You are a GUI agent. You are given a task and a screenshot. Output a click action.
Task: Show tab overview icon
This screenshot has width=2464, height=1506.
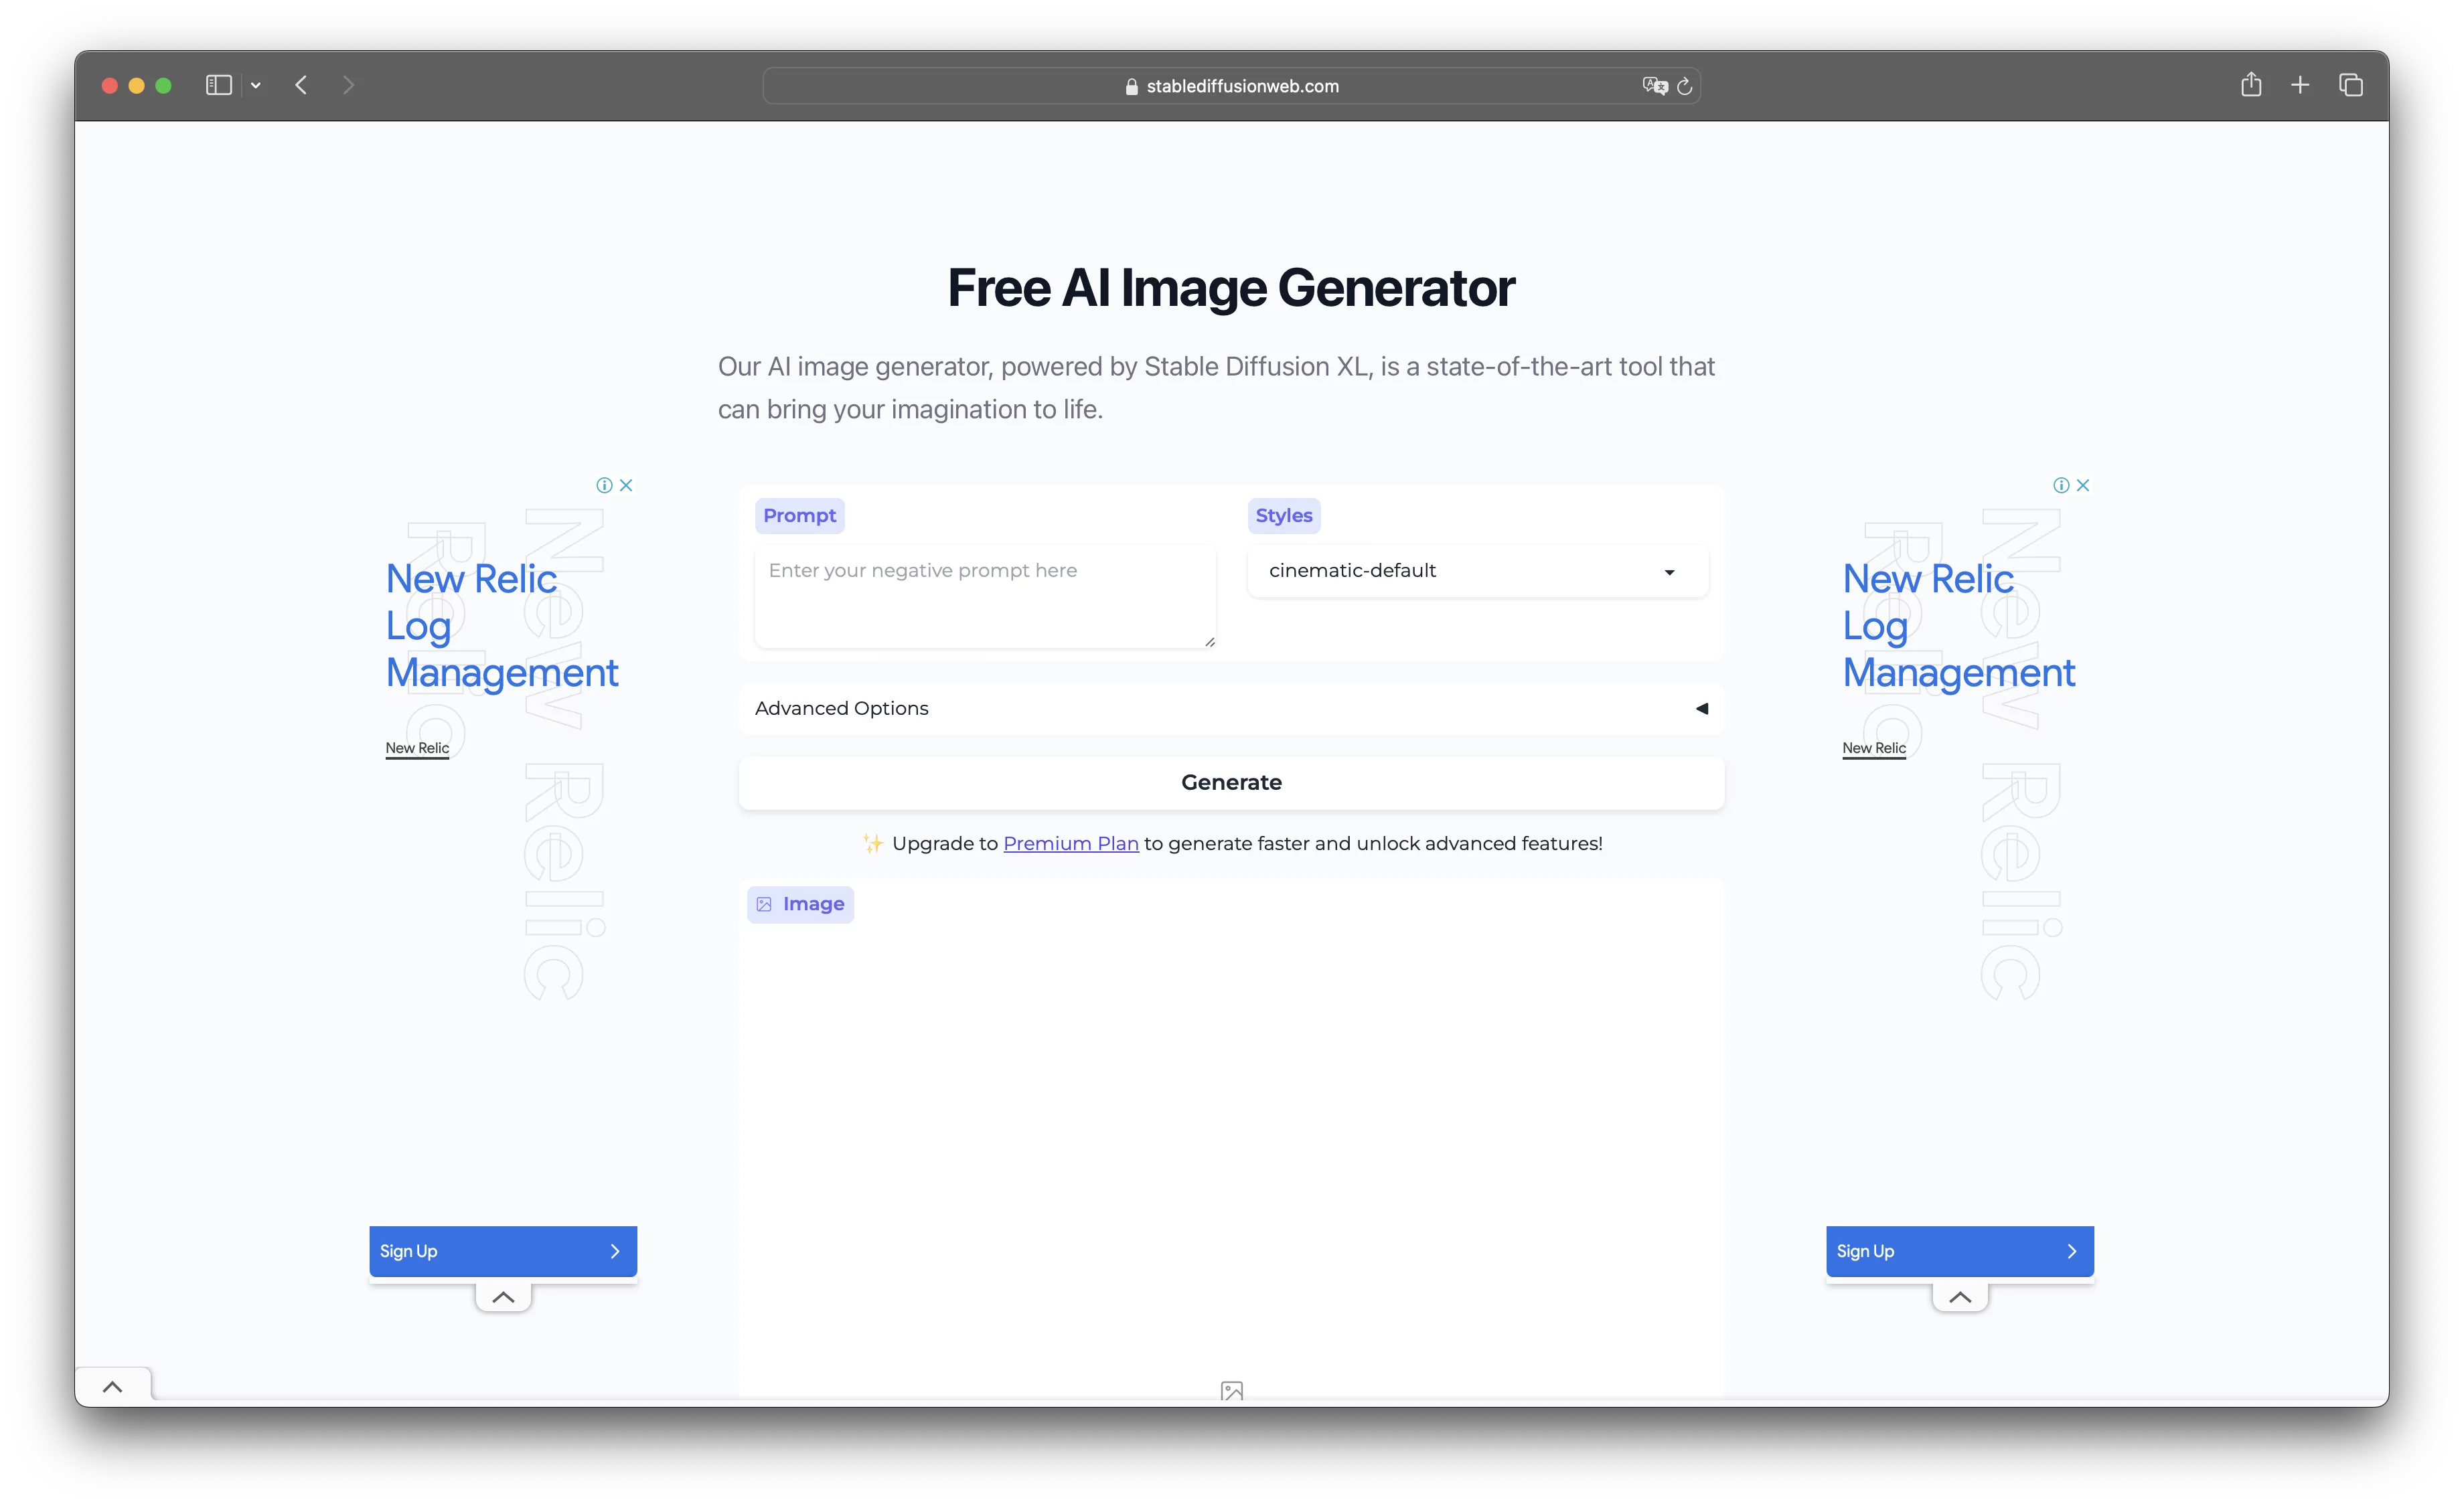click(x=2351, y=86)
